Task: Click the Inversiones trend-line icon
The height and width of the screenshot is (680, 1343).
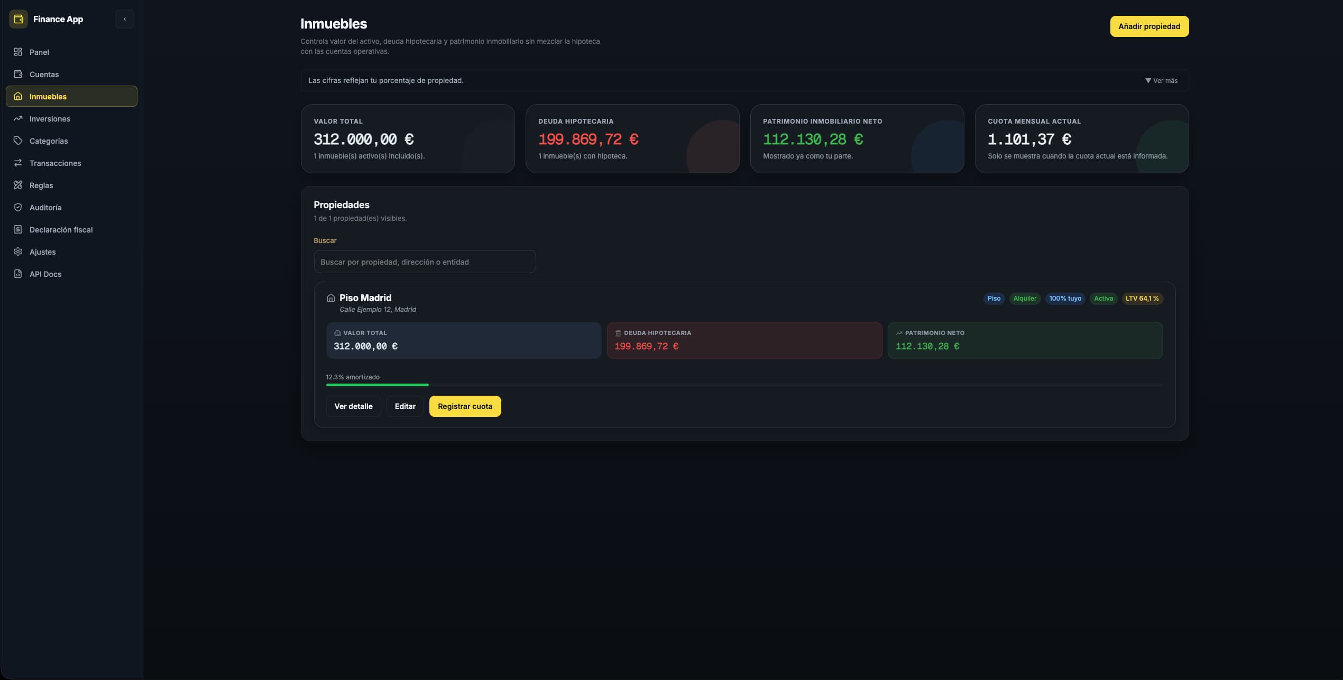Action: pos(18,118)
